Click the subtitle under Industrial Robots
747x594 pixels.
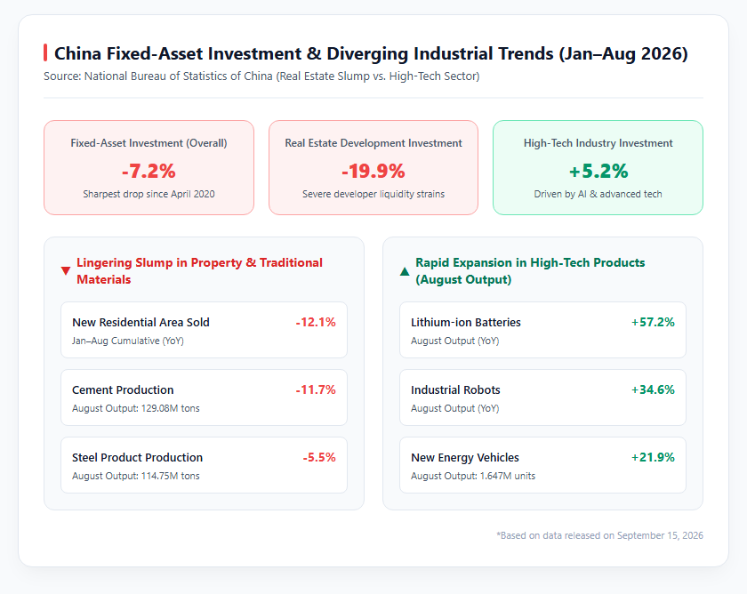(x=455, y=408)
